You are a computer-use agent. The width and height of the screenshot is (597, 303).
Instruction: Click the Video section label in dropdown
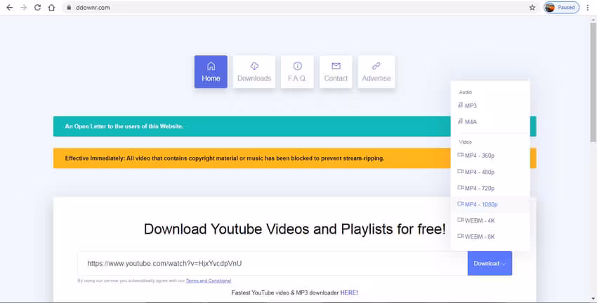[465, 142]
